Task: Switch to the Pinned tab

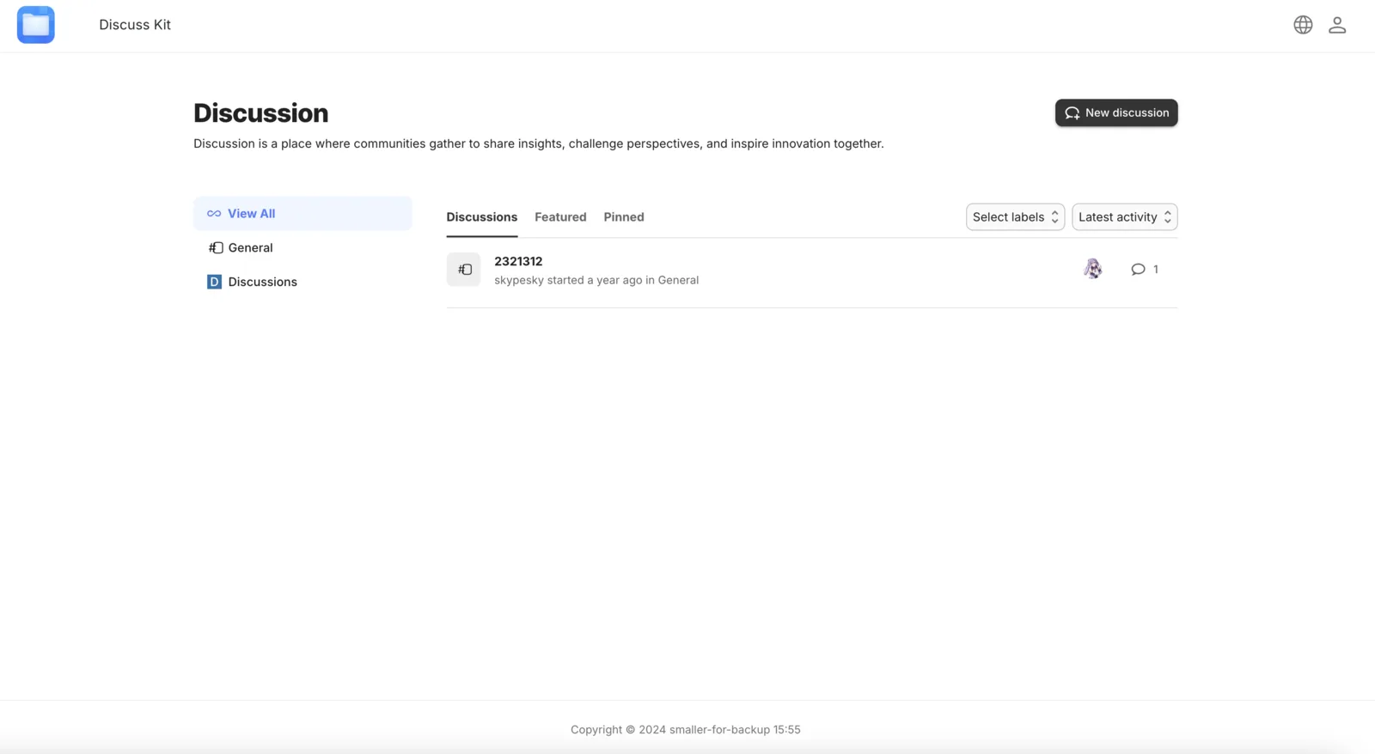Action: [624, 217]
